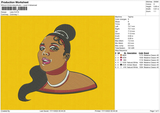This screenshot has width=160, height=113.
Task: Click the Min Stitch value 0.0 mm
Action: [131, 43]
